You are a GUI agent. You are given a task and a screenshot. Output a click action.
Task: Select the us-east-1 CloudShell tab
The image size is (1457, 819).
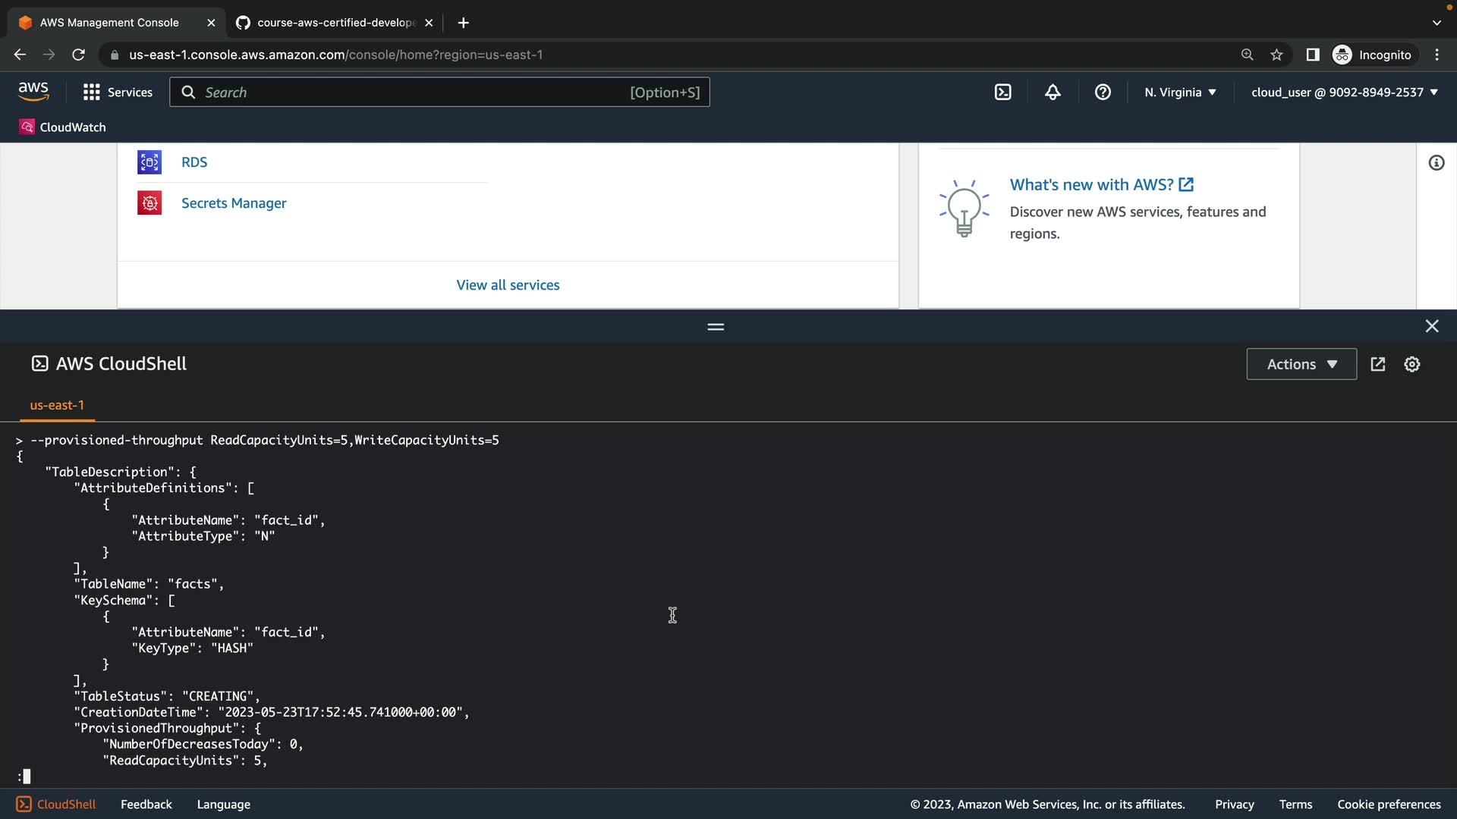click(x=57, y=405)
